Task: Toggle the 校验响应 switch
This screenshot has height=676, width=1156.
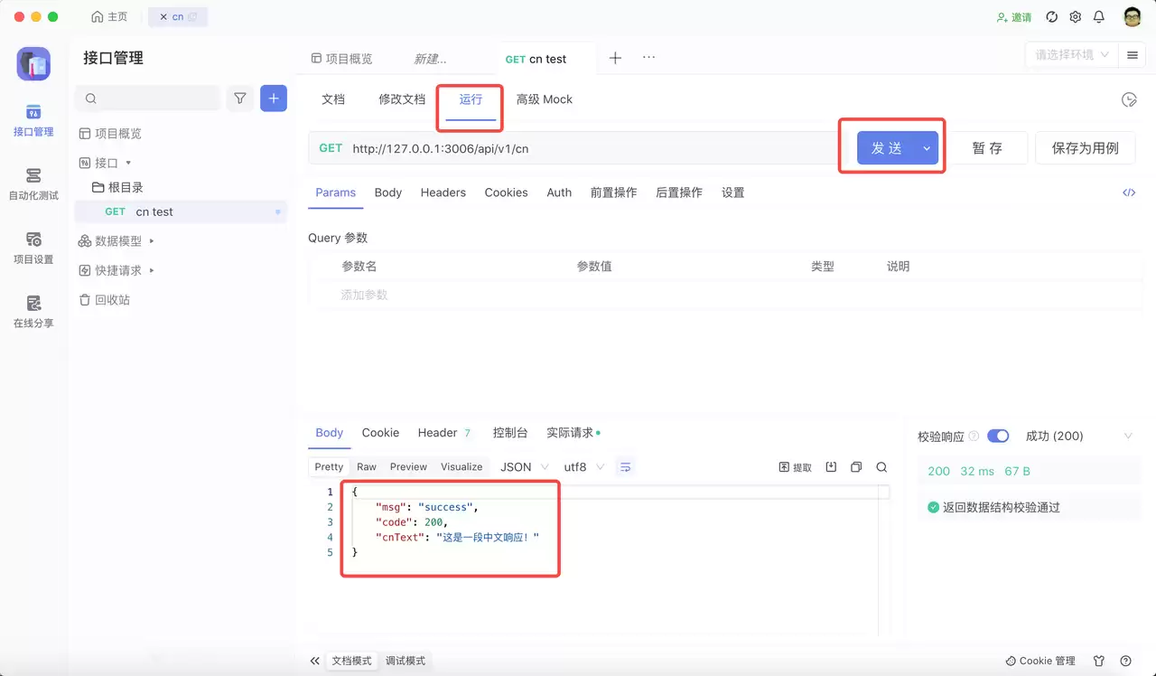Action: [998, 437]
